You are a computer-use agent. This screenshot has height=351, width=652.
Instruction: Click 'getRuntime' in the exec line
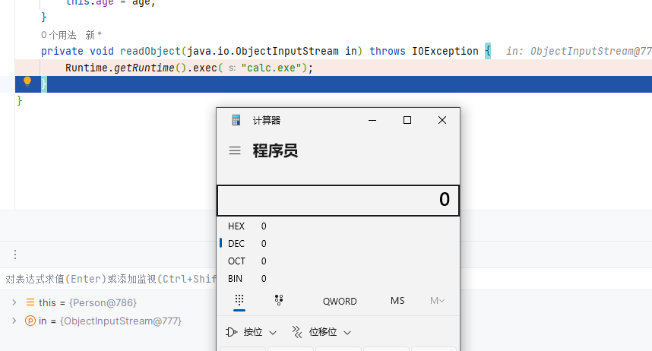(144, 68)
